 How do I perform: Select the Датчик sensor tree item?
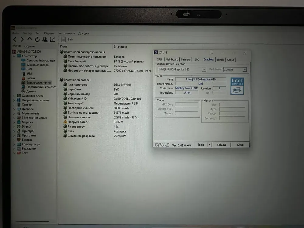pos(31,91)
